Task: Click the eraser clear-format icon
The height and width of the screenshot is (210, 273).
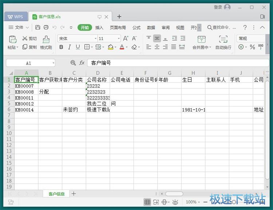Action: 134,47
